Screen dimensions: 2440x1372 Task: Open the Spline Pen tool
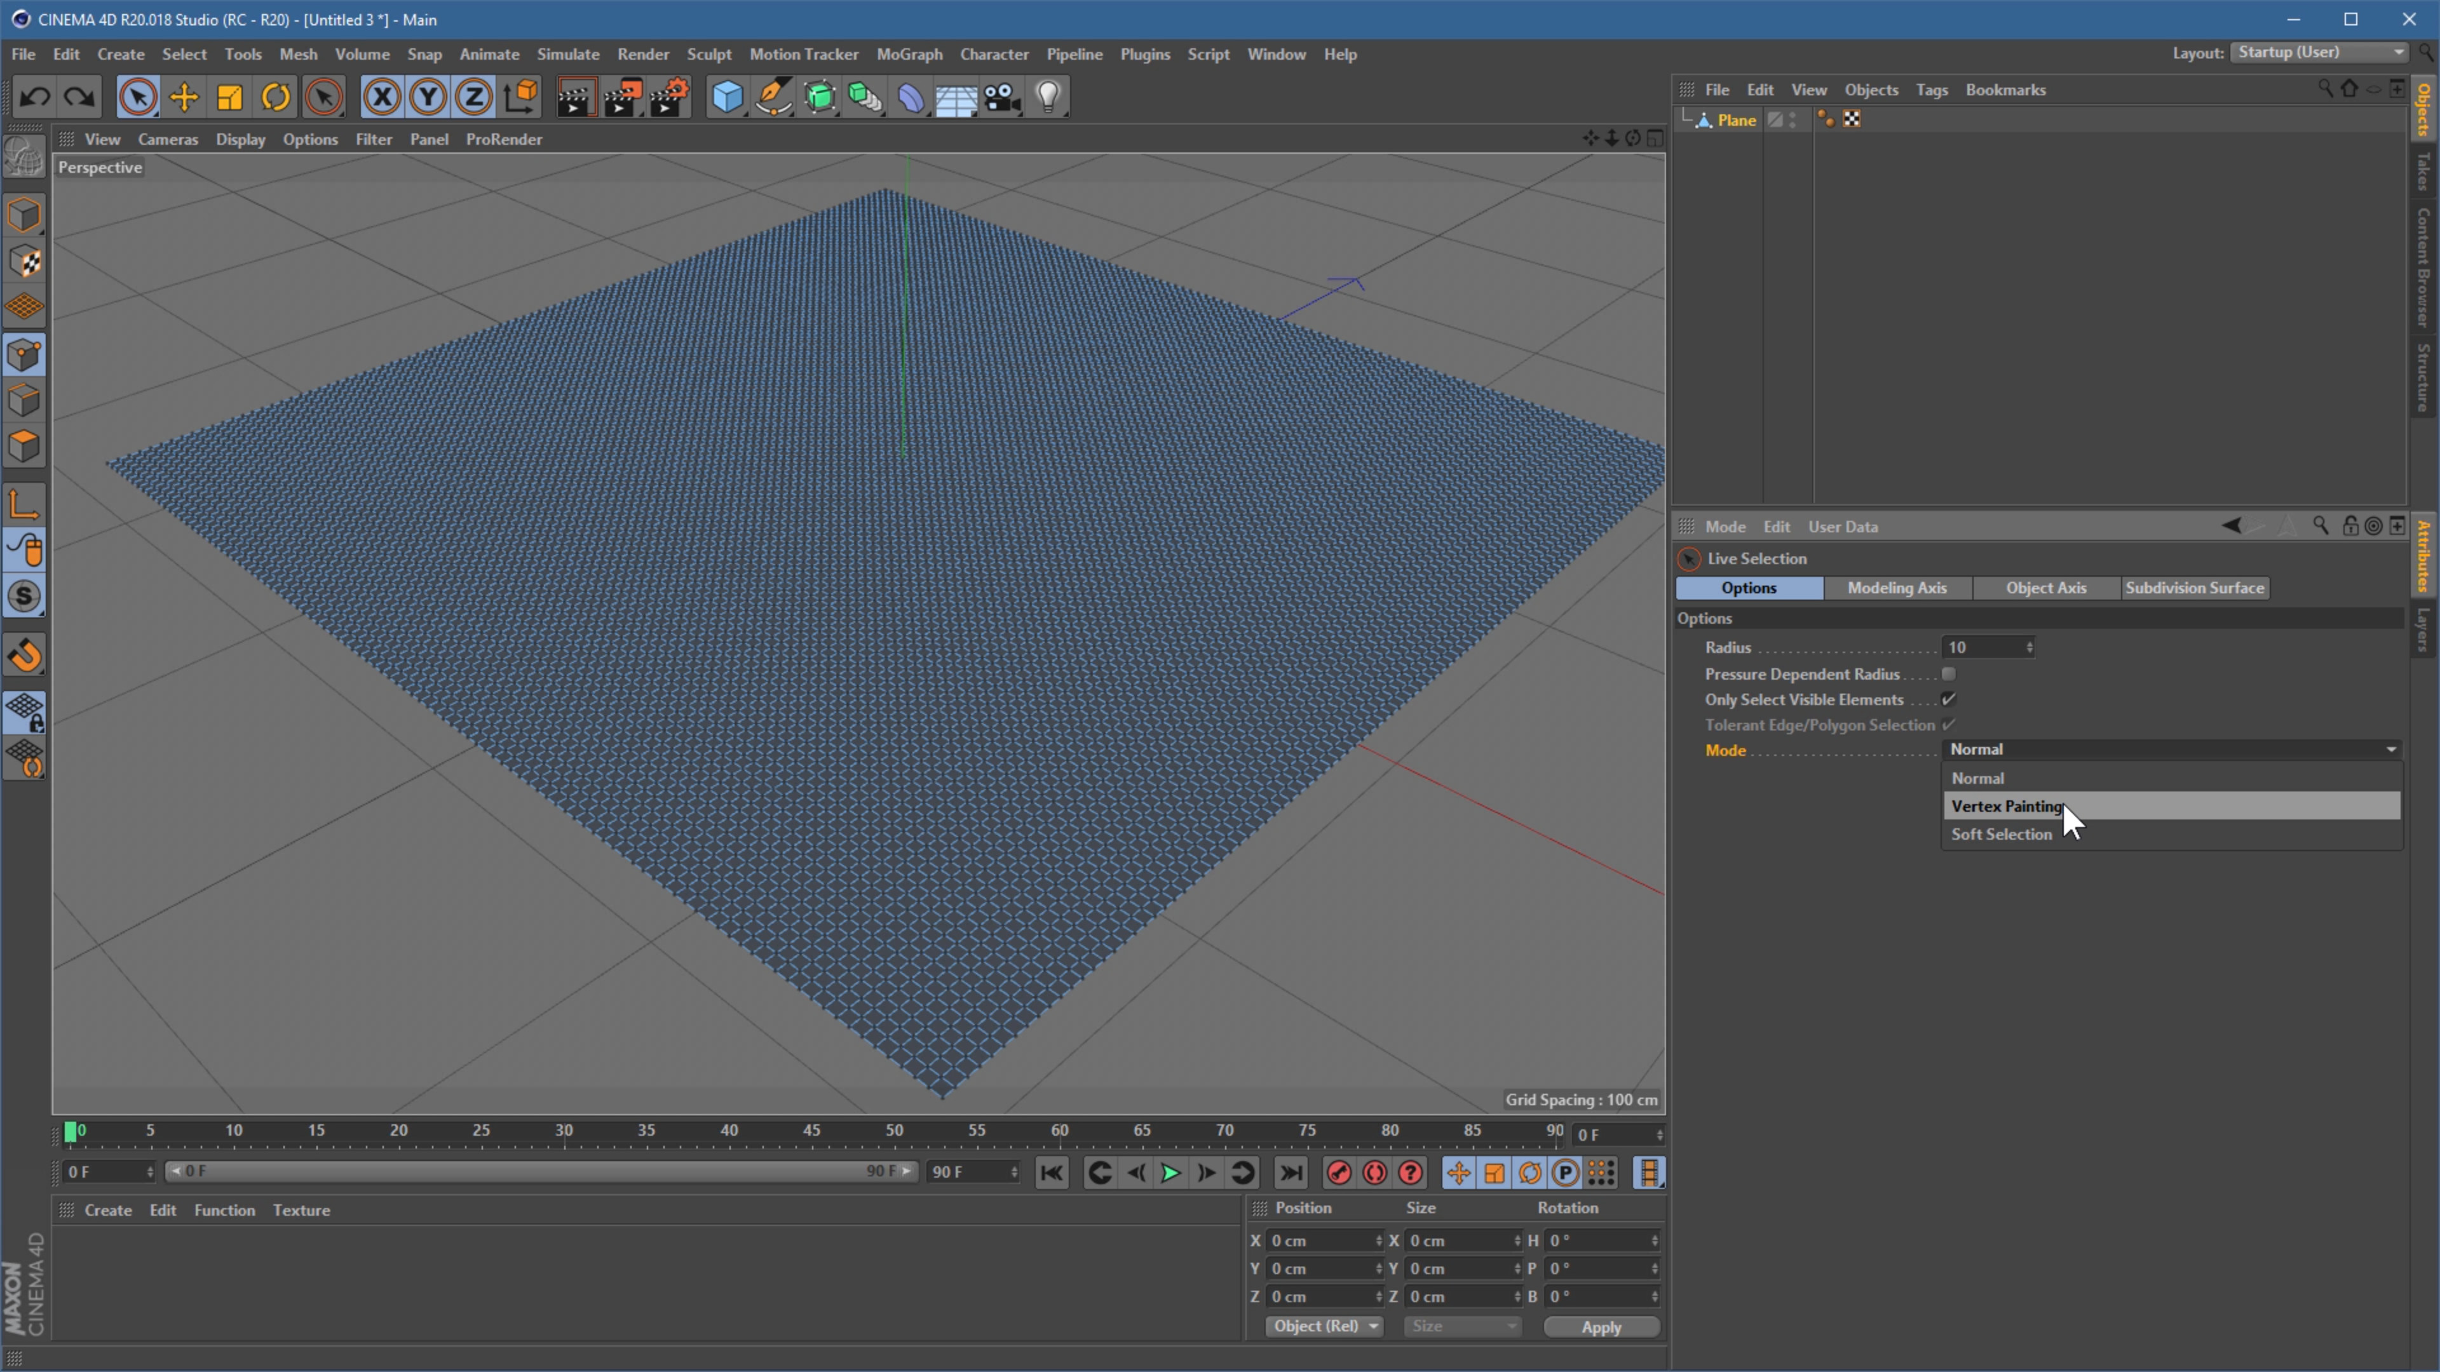tap(774, 97)
